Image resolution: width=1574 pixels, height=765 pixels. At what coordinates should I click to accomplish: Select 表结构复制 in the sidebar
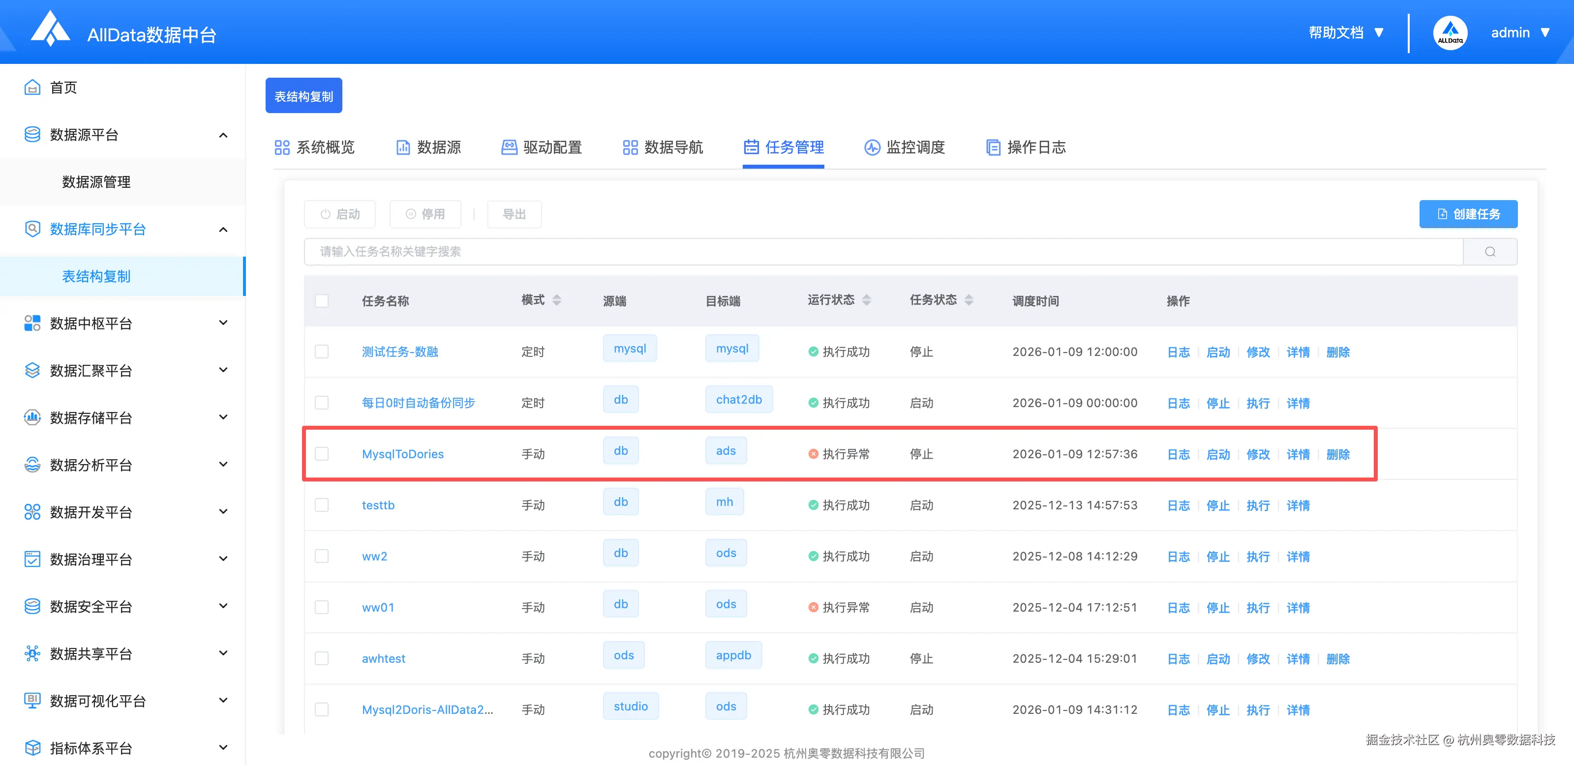click(122, 277)
